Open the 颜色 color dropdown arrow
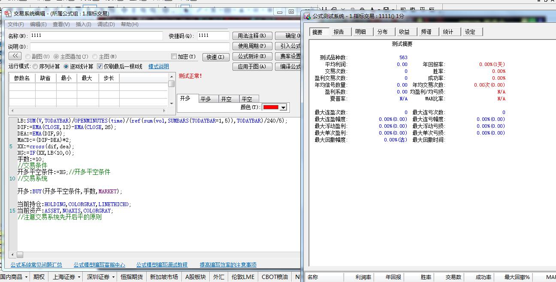 tap(284, 108)
